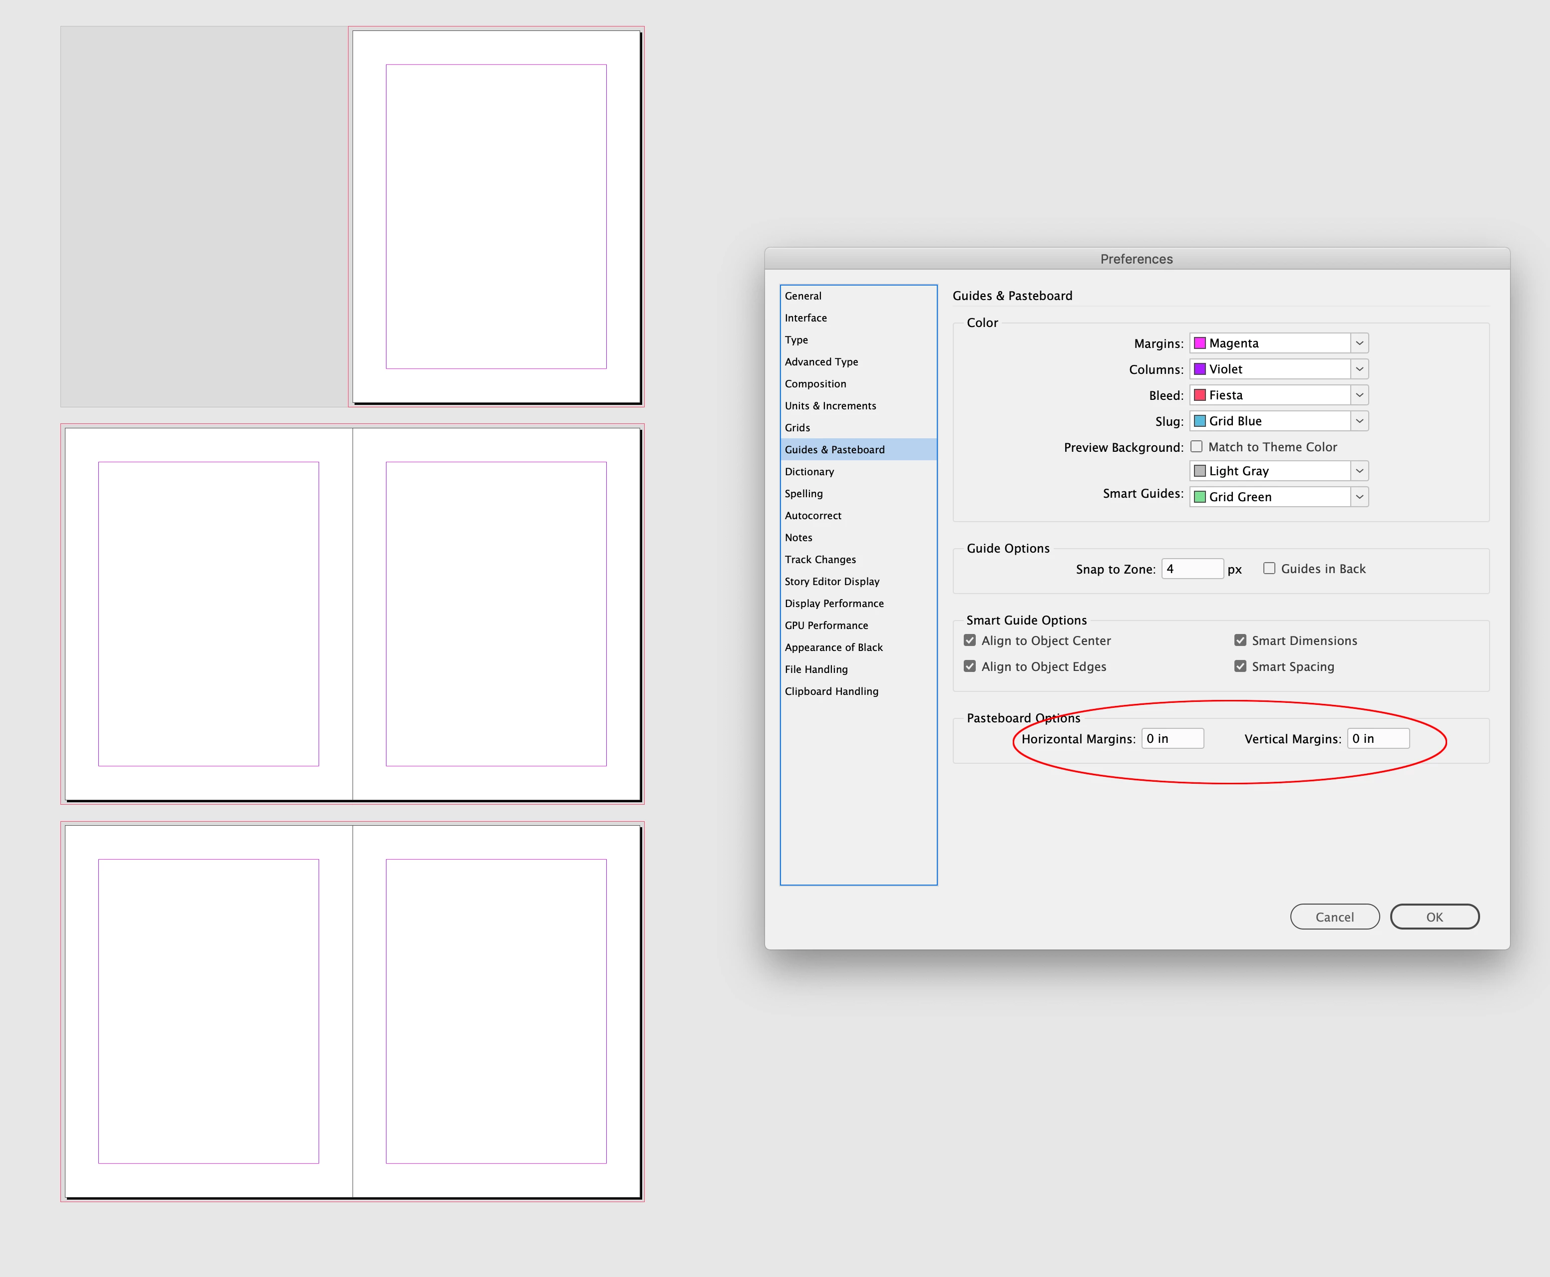This screenshot has width=1550, height=1277.
Task: Switch to the Display Performance category
Action: pos(833,603)
